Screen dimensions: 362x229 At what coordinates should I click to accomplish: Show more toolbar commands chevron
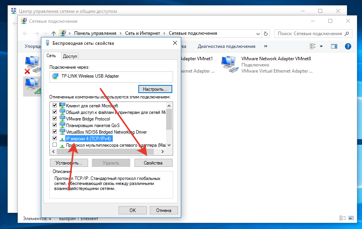[266, 46]
